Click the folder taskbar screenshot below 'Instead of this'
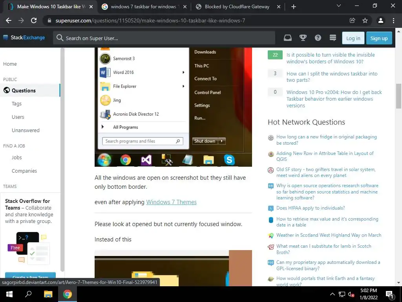 pyautogui.click(x=173, y=268)
